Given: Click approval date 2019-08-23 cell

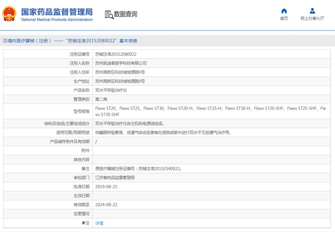Looking at the screenshot, I should coord(106,187).
